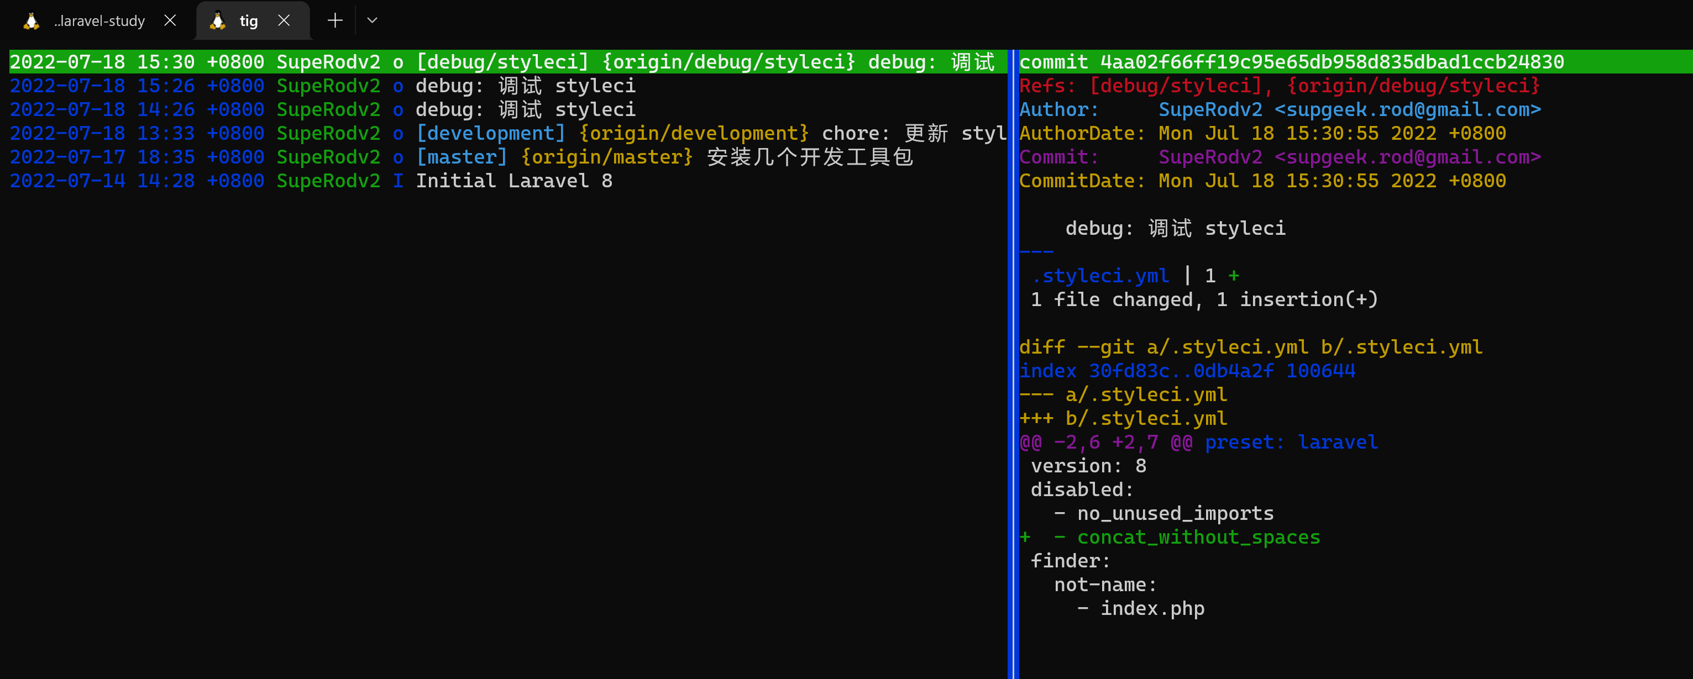The image size is (1693, 679).
Task: Click the @@ -2,6 +2,7 @@ hunk header
Action: [1105, 443]
